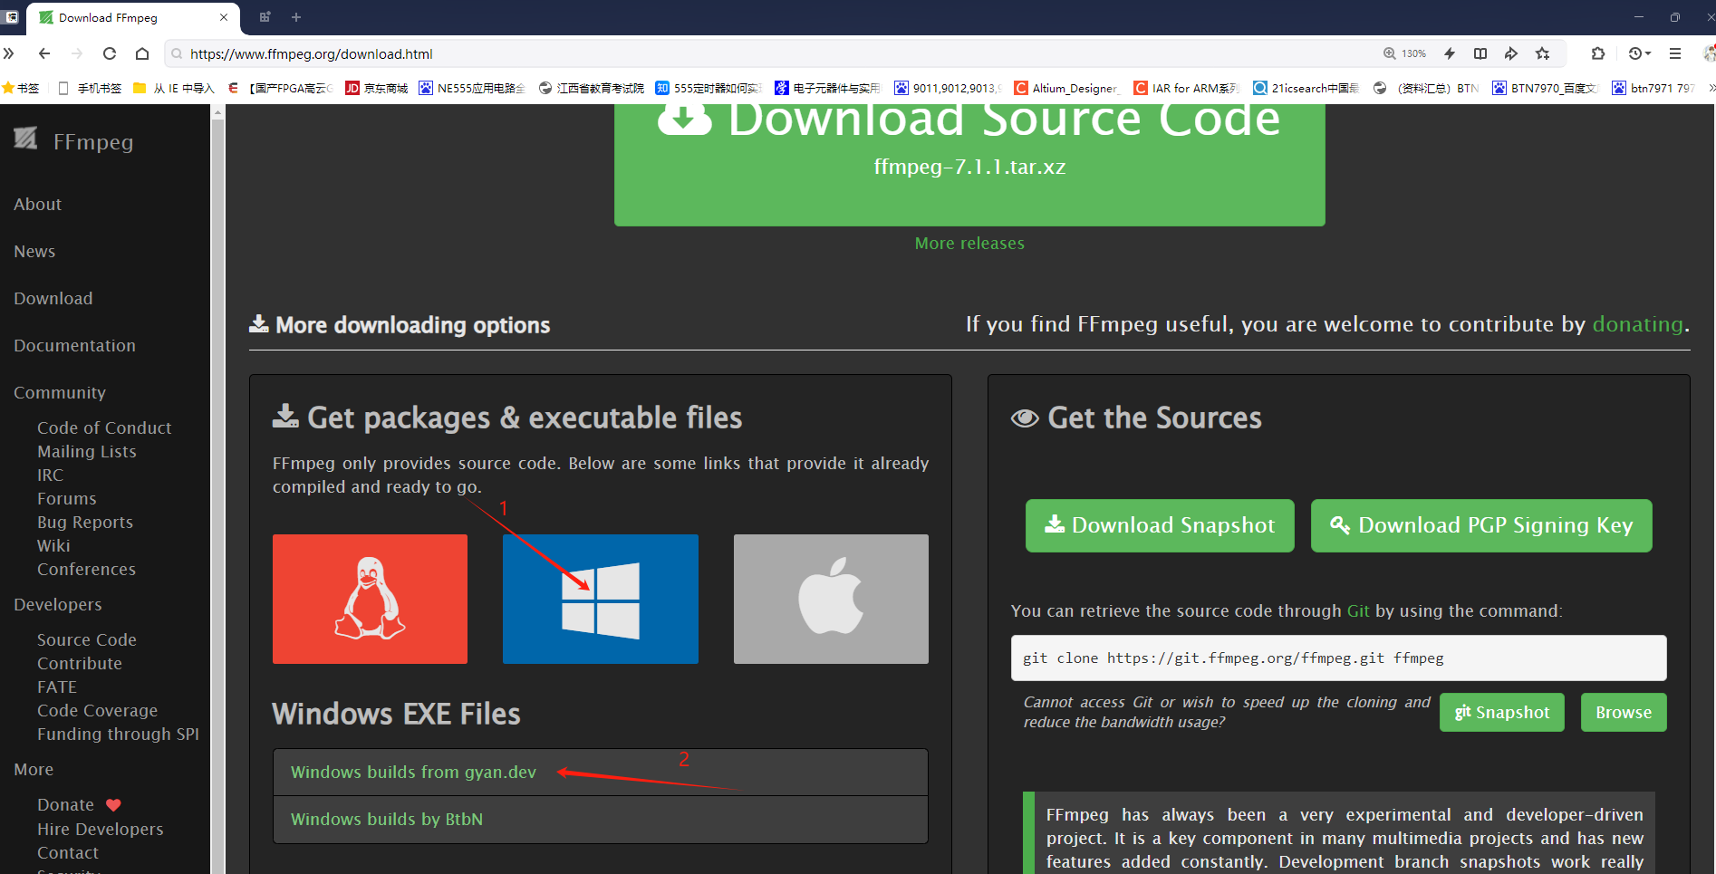Open the News sidebar item
Screen dimensions: 1716x874
pos(34,252)
